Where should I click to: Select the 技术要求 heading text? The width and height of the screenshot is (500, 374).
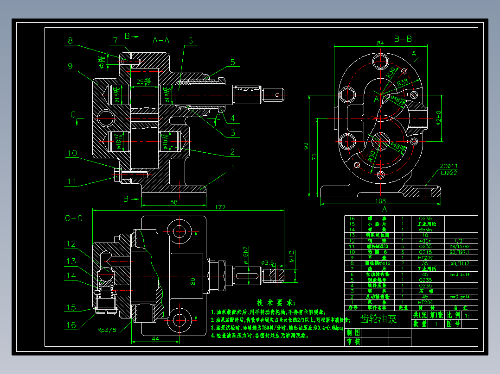coord(276,303)
